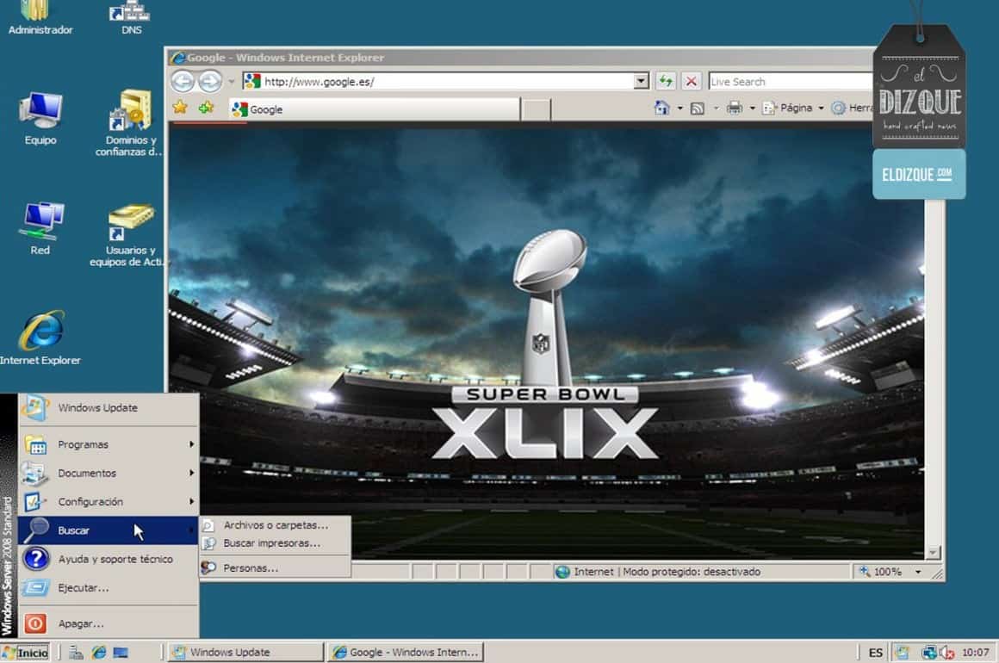
Task: Open a new blank browser tab
Action: (536, 109)
